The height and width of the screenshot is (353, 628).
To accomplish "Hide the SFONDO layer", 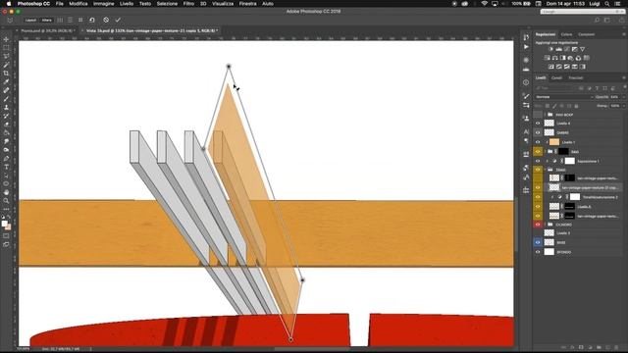I will click(538, 252).
